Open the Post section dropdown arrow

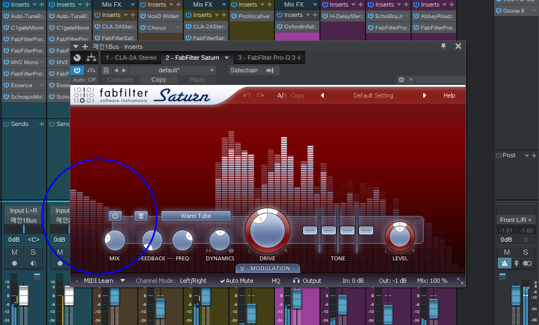point(526,156)
